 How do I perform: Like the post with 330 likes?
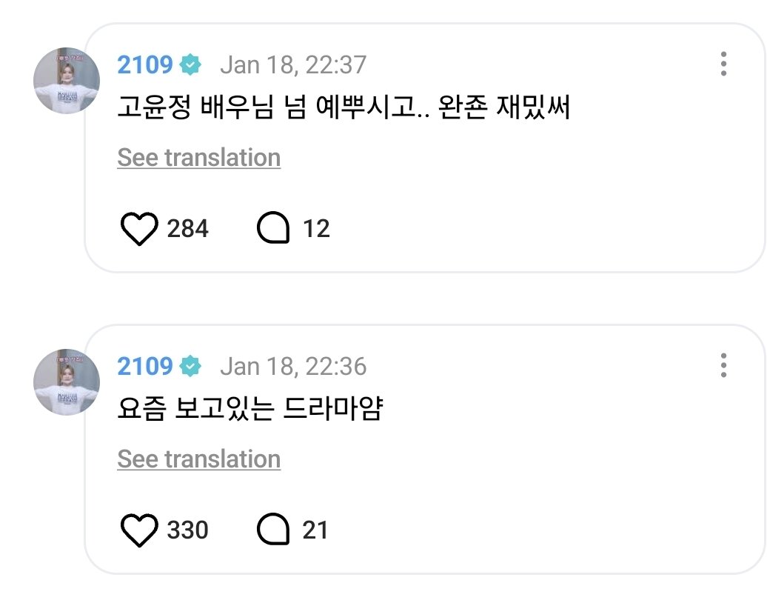139,530
